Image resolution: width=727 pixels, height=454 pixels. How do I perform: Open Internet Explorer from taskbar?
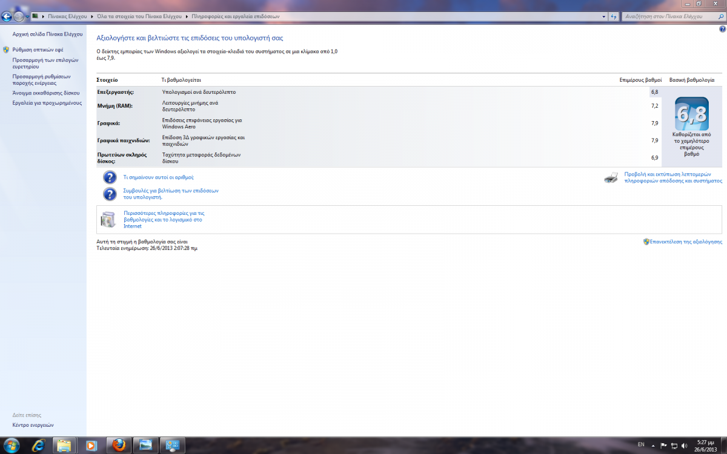40,445
